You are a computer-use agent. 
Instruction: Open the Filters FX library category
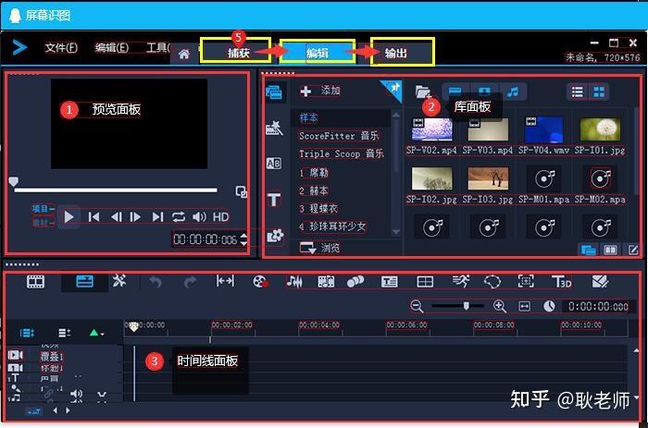click(x=275, y=236)
